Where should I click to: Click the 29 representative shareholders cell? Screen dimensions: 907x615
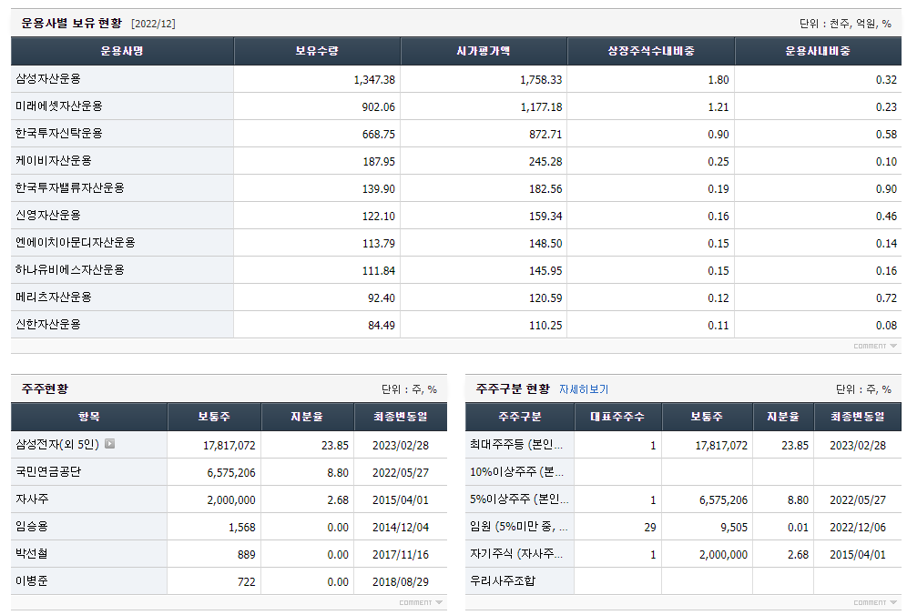tap(650, 527)
